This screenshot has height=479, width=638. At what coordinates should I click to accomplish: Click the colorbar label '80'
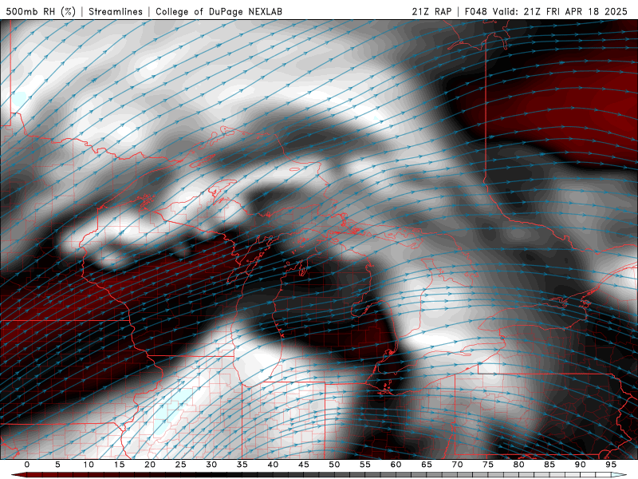pos(518,465)
